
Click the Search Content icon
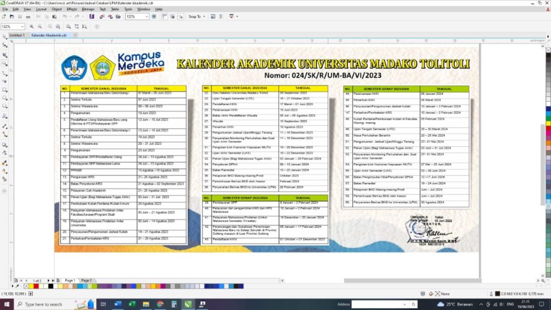pos(91,17)
